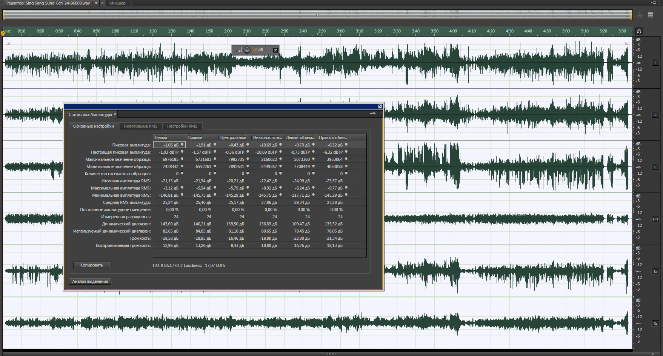This screenshot has width=663, height=356.
Task: Click the Анализ выделения button
Action: click(x=90, y=281)
